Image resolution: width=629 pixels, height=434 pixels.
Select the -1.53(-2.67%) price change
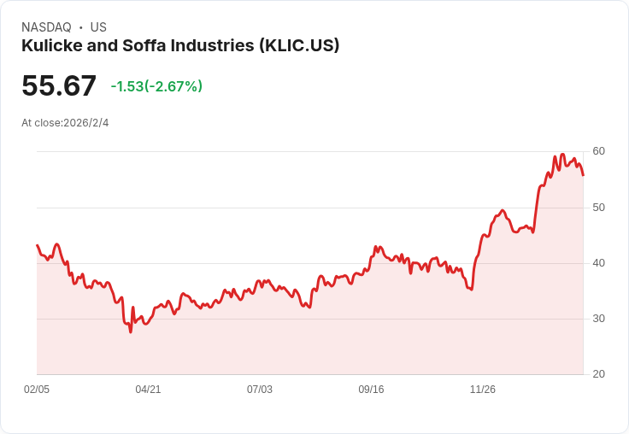click(156, 86)
